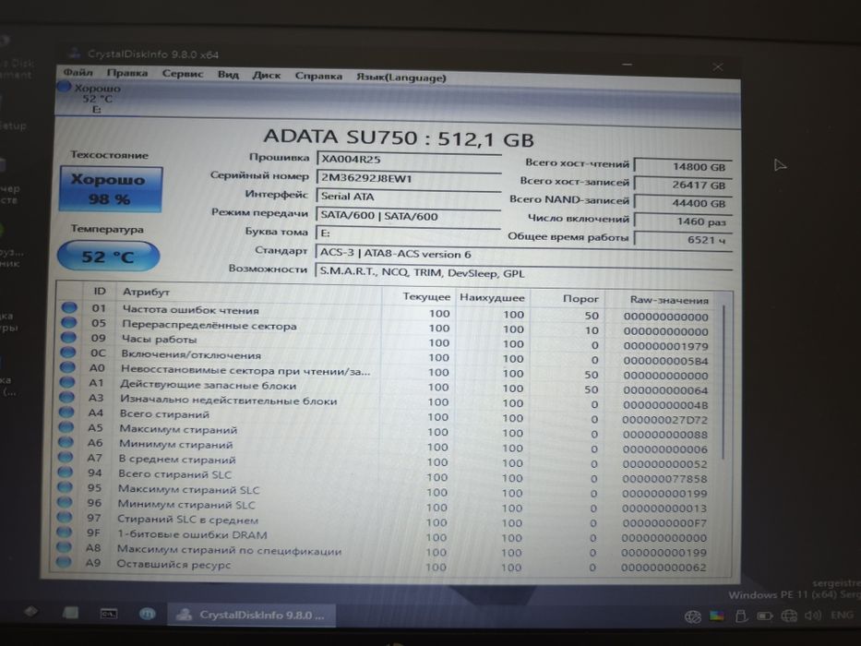This screenshot has width=861, height=646.
Task: Click the Общее время работы value 6521 ч
Action: click(x=683, y=240)
